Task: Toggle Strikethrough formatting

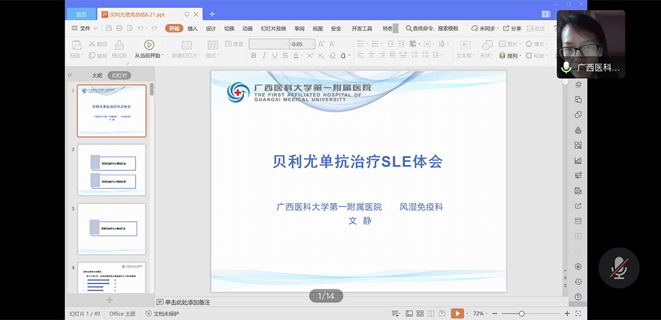Action: point(285,55)
